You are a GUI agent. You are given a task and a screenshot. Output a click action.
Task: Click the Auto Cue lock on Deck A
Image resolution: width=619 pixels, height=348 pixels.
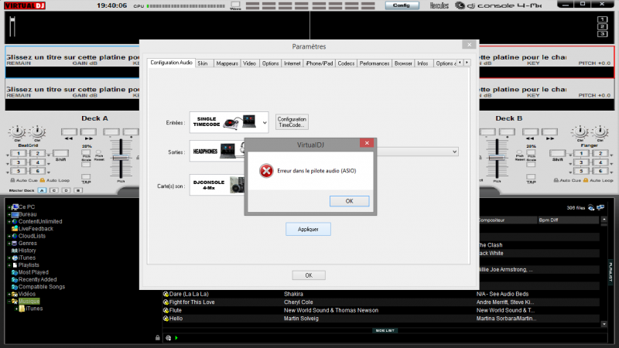click(12, 180)
